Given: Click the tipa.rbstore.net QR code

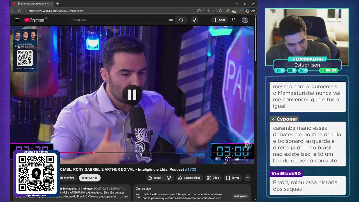Looking at the screenshot, I should pos(36,173).
